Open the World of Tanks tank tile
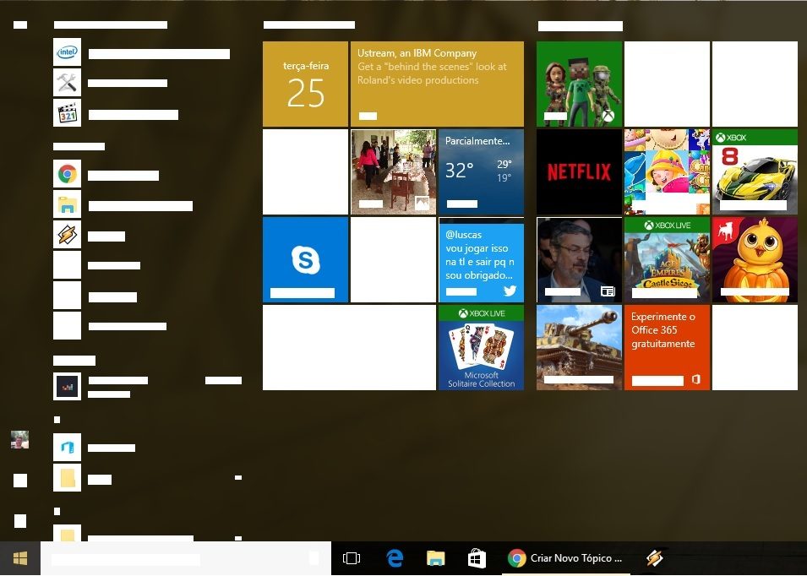 click(579, 348)
